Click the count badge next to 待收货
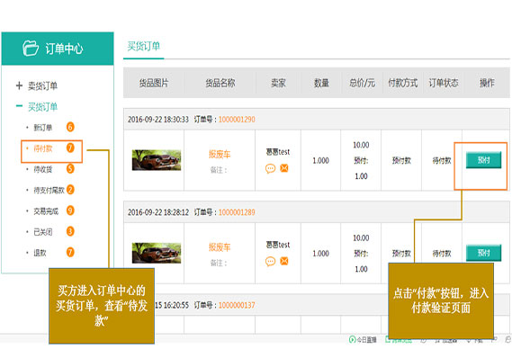The image size is (512, 358). click(x=70, y=168)
